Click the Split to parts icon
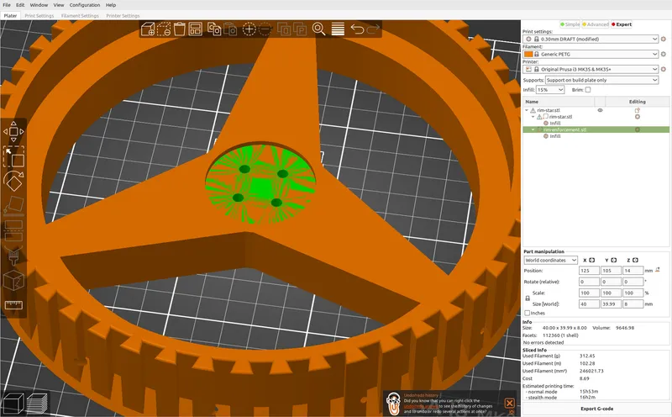Image resolution: width=672 pixels, height=417 pixels. (300, 29)
